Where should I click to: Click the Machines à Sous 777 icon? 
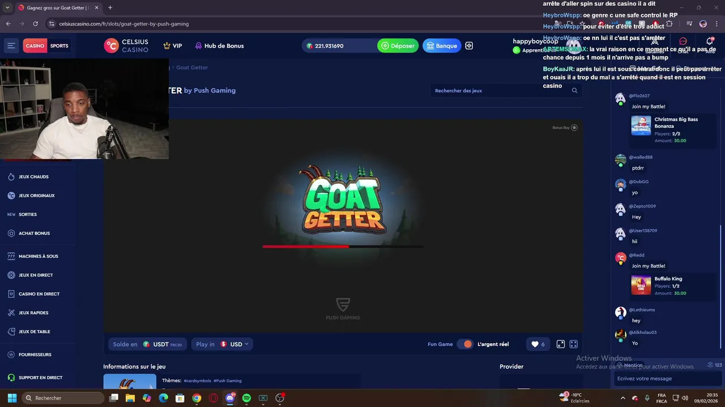tap(11, 257)
